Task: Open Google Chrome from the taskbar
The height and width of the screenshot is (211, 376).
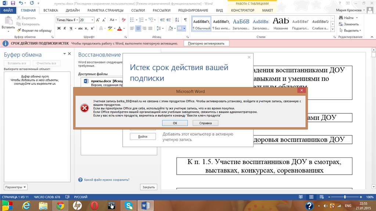Action: tap(60, 205)
